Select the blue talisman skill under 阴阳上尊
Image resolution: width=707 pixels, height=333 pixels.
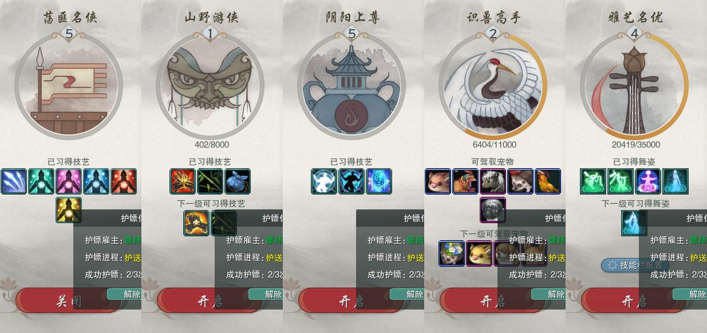379,181
